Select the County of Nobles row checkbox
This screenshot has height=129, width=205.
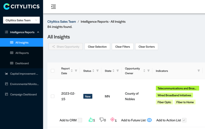coord(52,96)
